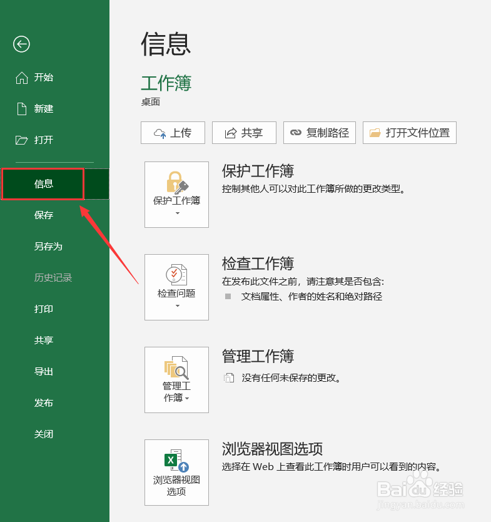Click the 浏览器视图选项 section heading
Viewport: 491px width, 522px height.
(272, 449)
